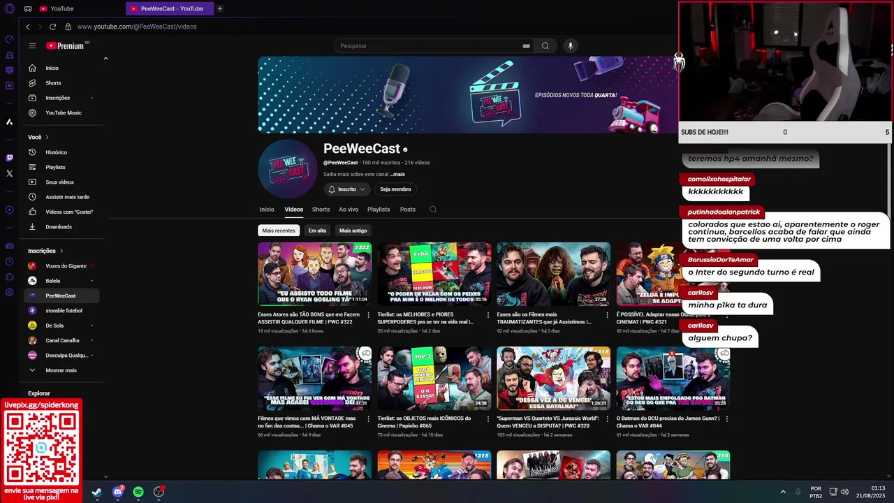Open the player icon in Opera sidebar
This screenshot has width=894, height=503.
(x=9, y=210)
